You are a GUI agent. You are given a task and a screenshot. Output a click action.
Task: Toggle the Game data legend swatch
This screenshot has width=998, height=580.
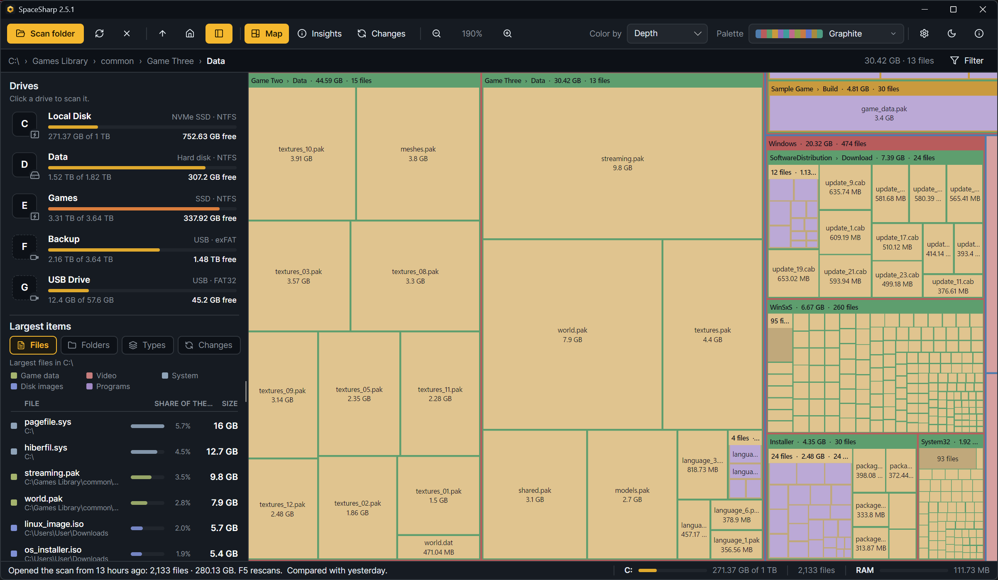point(14,376)
